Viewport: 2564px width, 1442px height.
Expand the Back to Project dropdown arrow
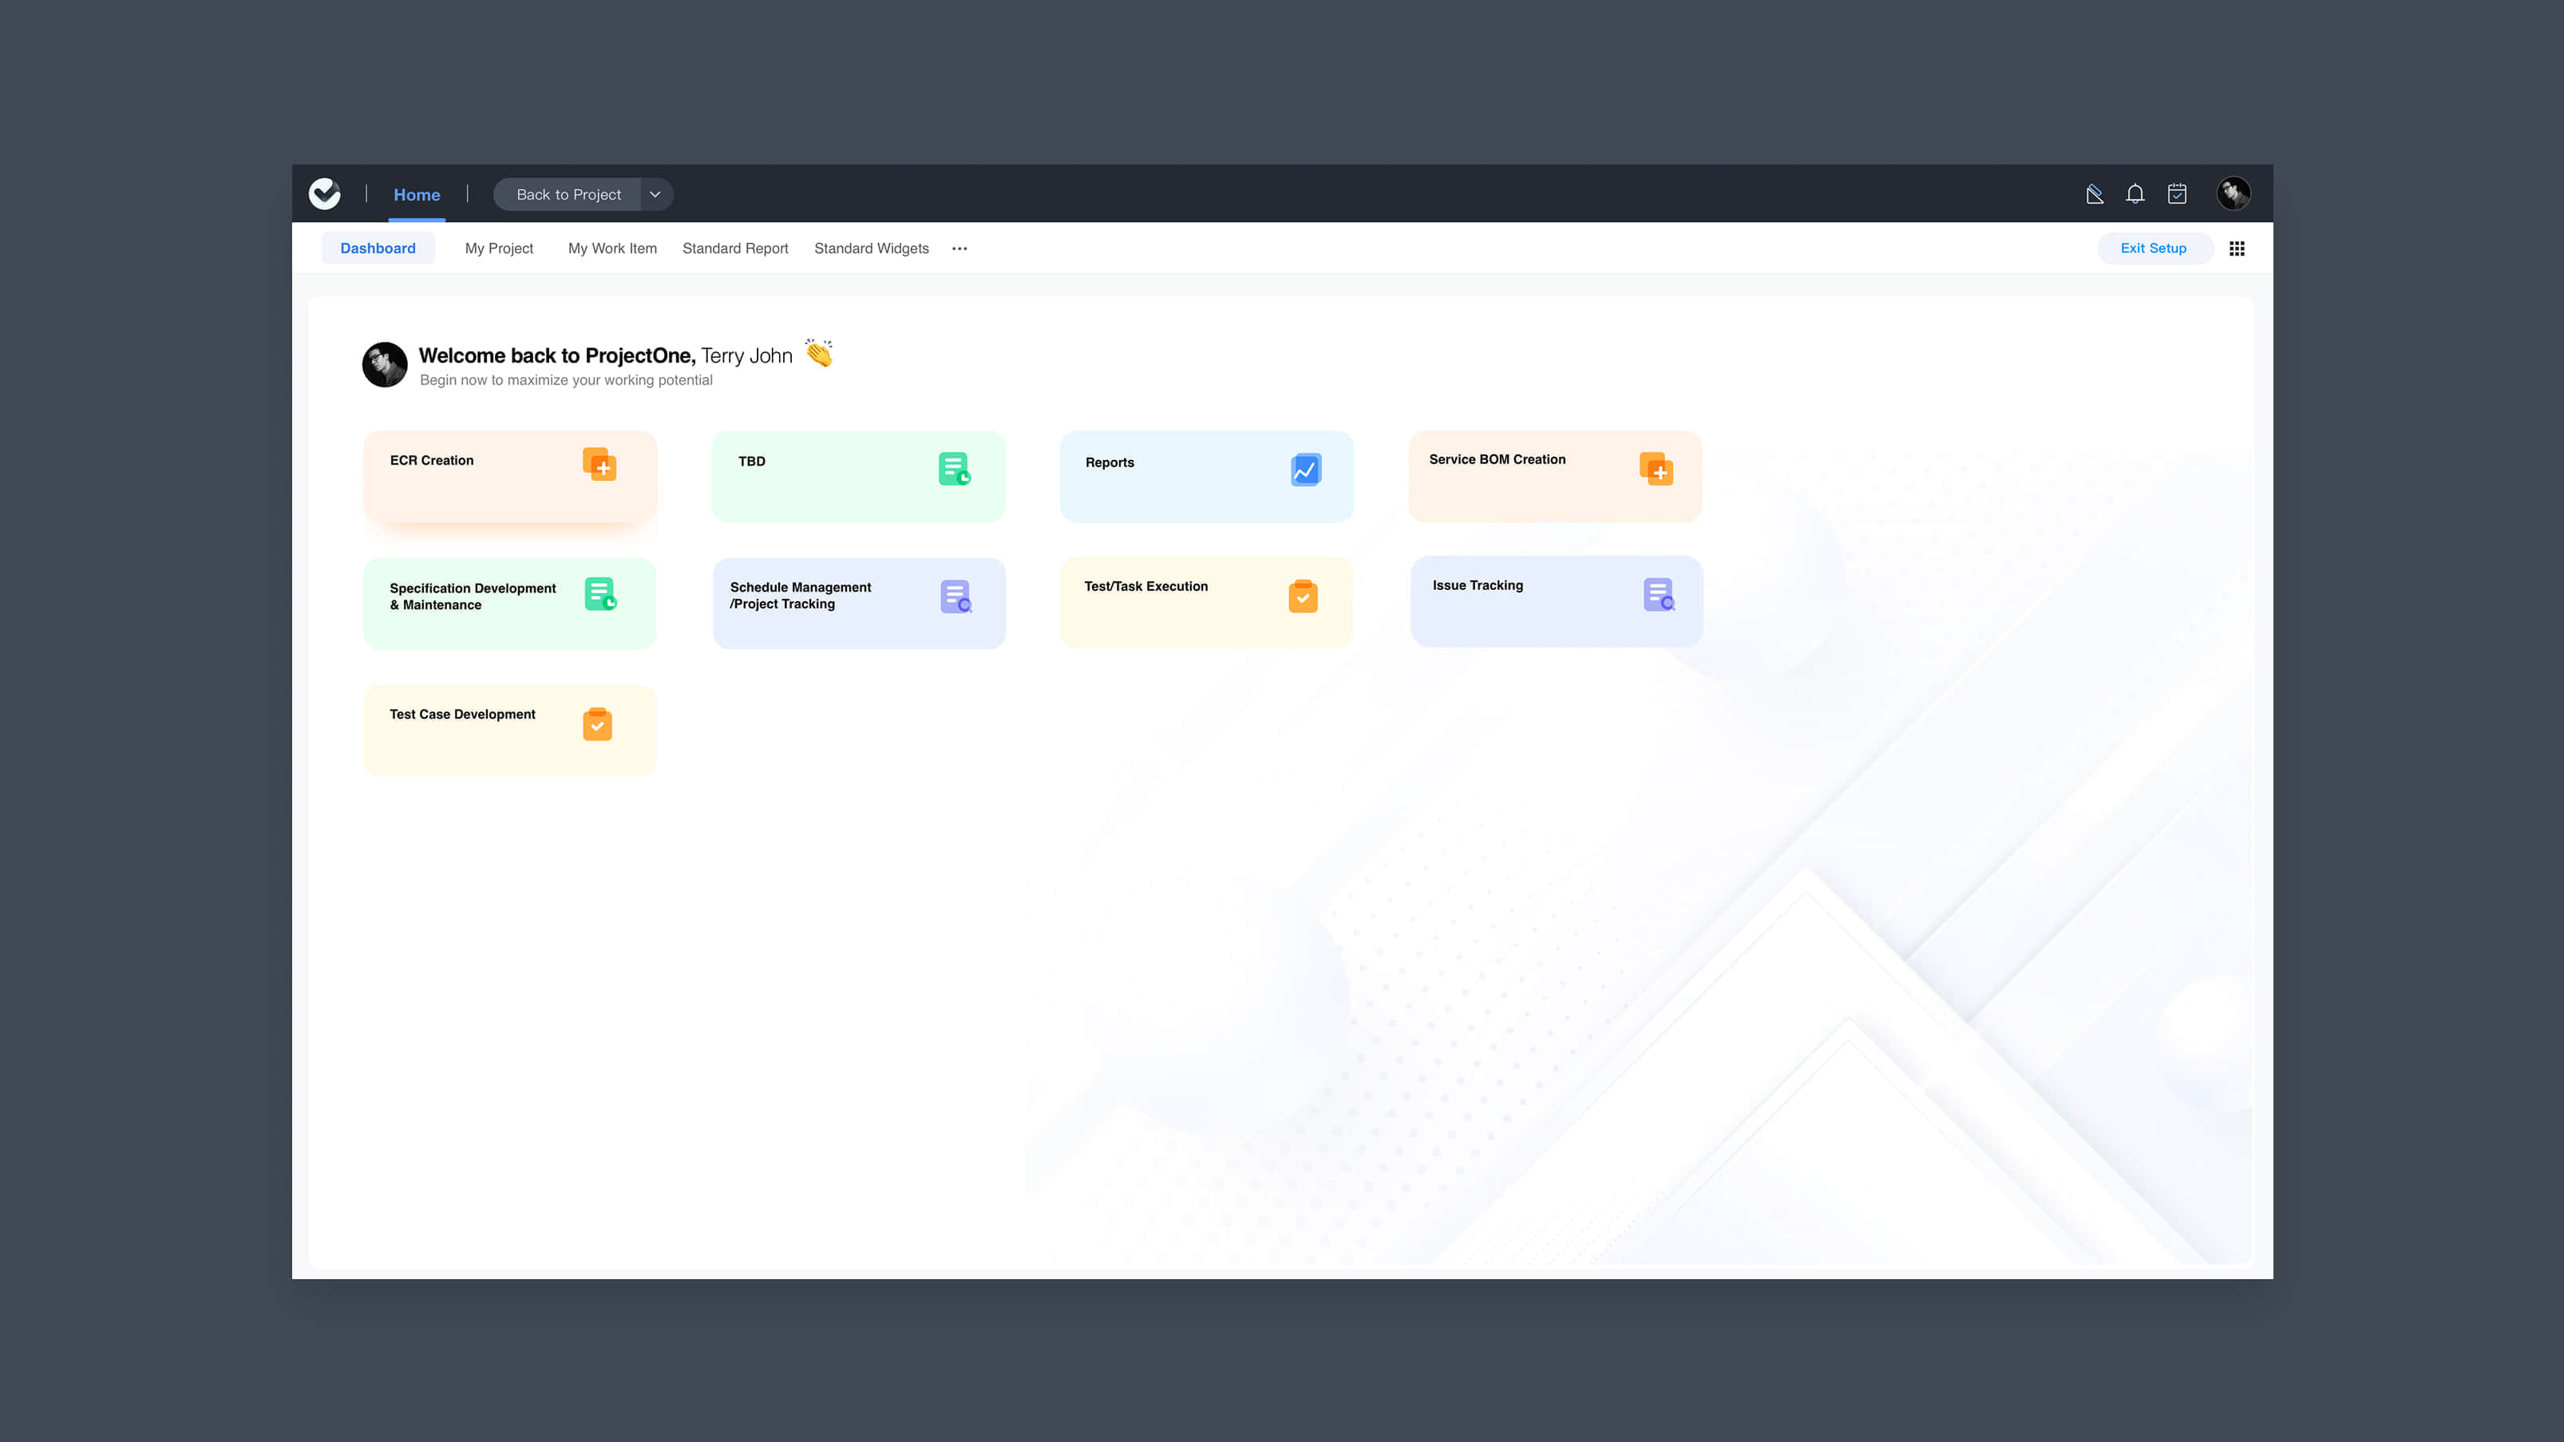click(655, 194)
